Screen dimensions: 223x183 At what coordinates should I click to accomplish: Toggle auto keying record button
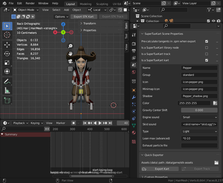coord(74,123)
